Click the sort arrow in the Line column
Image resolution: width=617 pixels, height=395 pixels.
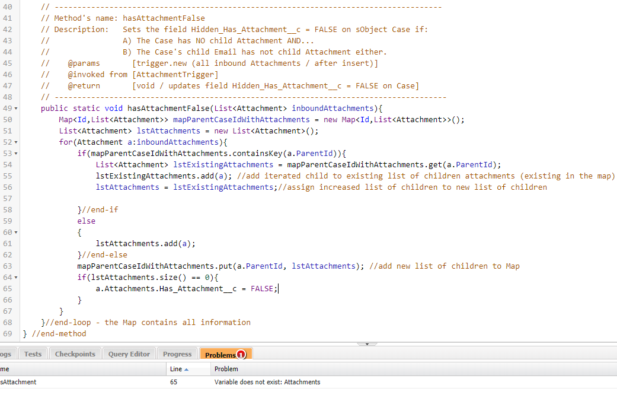187,369
